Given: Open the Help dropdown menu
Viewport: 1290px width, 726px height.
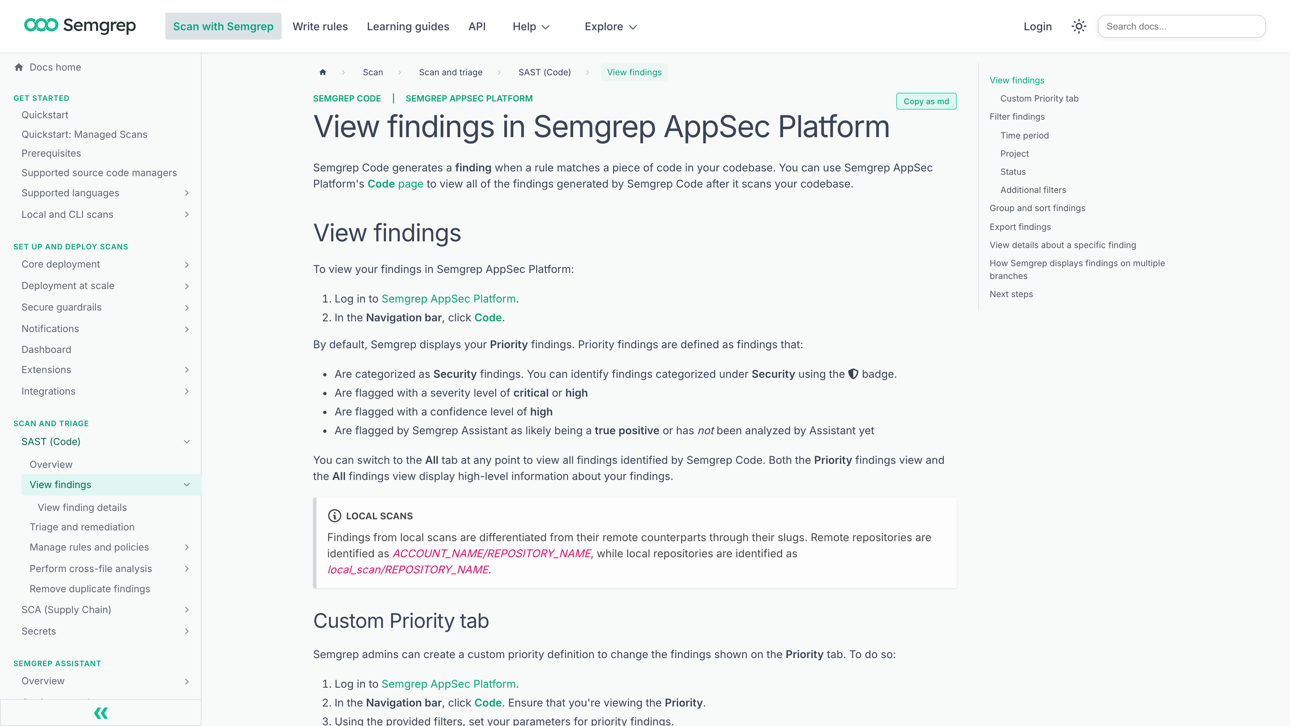Looking at the screenshot, I should (531, 27).
